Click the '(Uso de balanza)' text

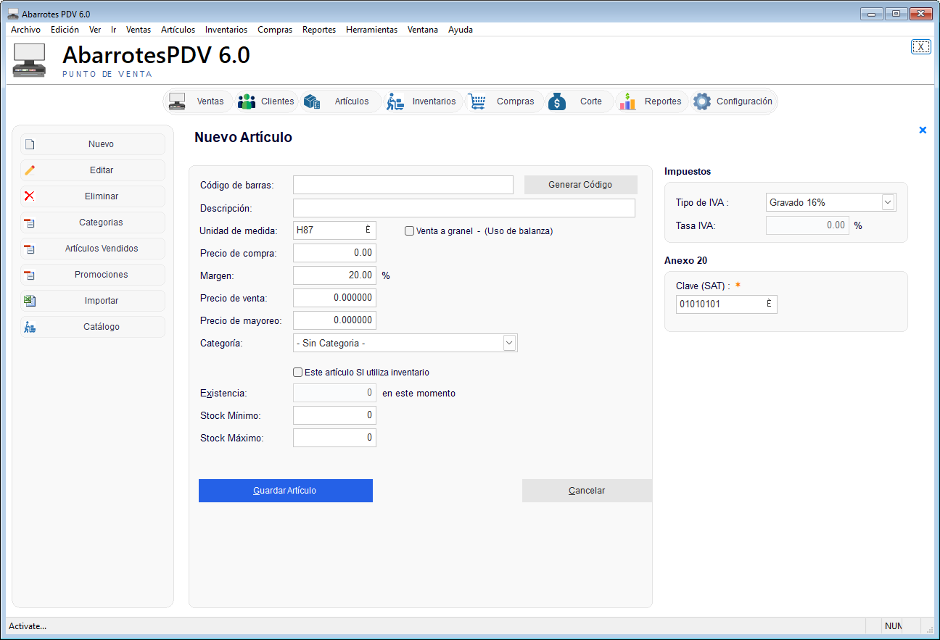519,231
